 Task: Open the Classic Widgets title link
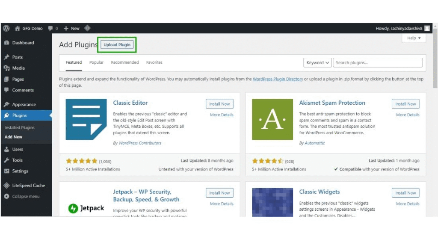[319, 192]
